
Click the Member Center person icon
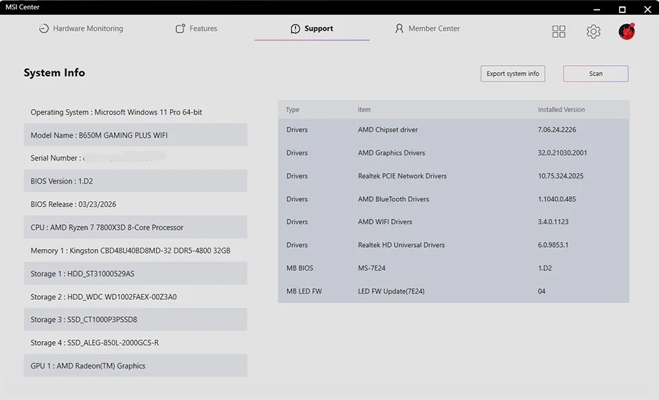coord(399,29)
